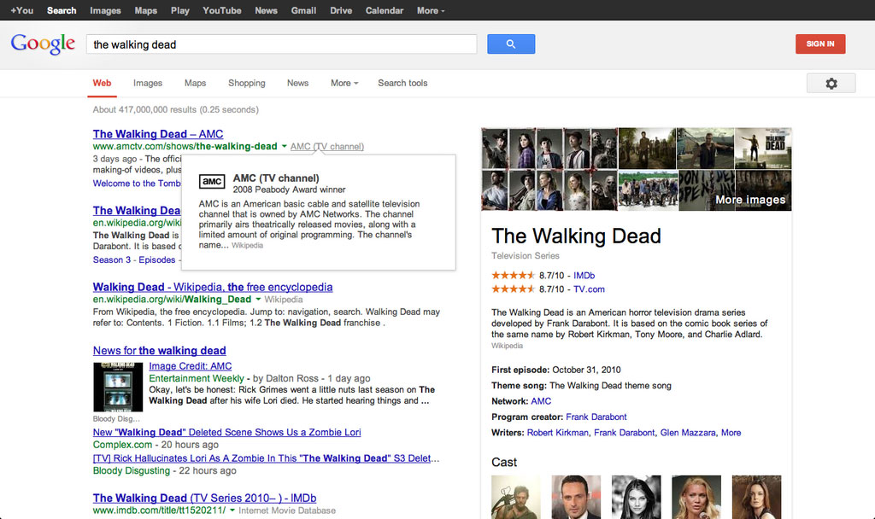Expand the dropdown arrow beside www.amctv.com URL
Viewport: 875px width, 519px height.
284,146
